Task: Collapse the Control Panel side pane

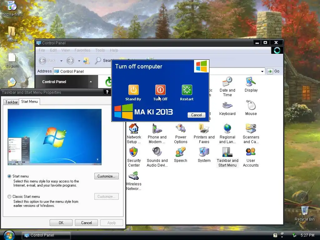Action: click(91, 82)
